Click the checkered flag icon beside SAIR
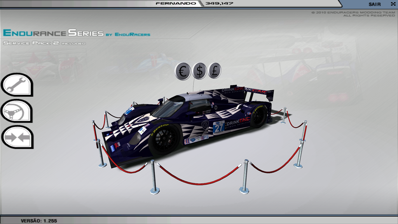 tap(393, 4)
